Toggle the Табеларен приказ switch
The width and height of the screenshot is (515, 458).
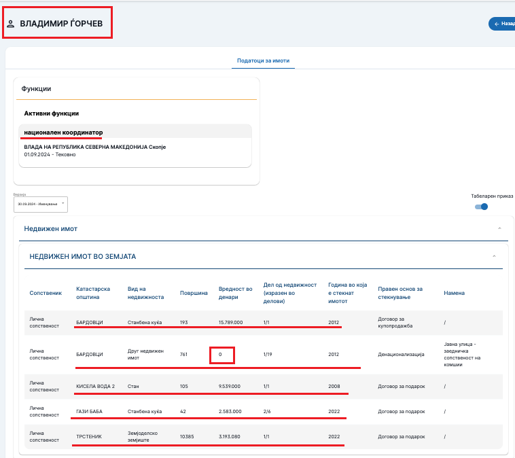coord(481,207)
